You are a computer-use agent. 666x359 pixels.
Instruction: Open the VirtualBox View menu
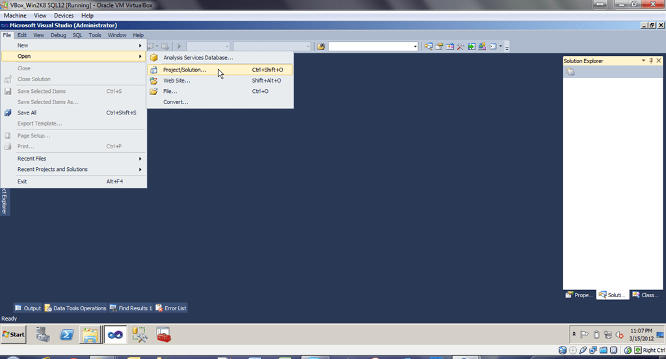[40, 16]
